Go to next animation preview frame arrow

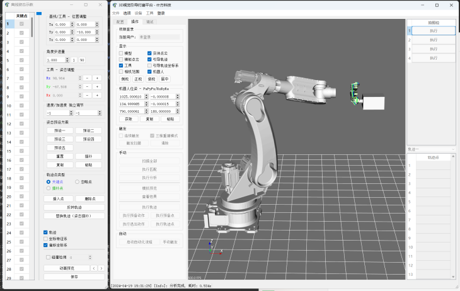click(101, 268)
